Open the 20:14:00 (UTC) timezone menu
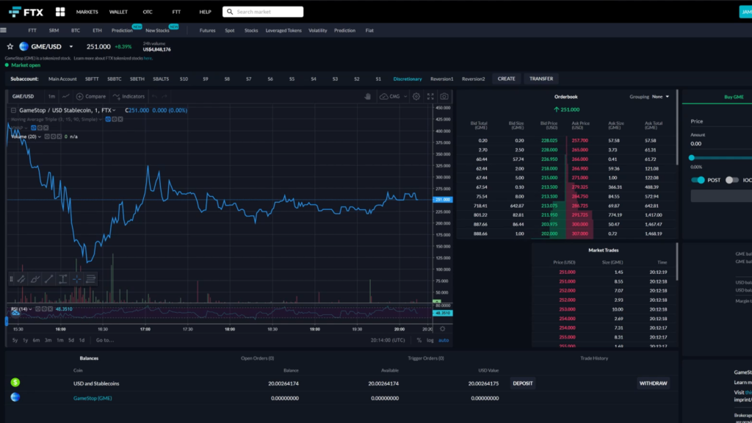752x423 pixels. click(x=388, y=340)
